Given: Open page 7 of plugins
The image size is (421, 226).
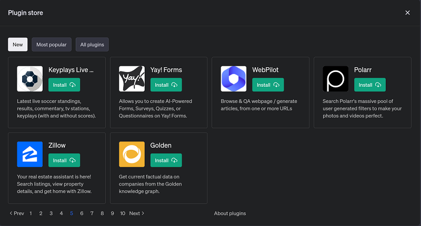Looking at the screenshot, I should pos(92,213).
